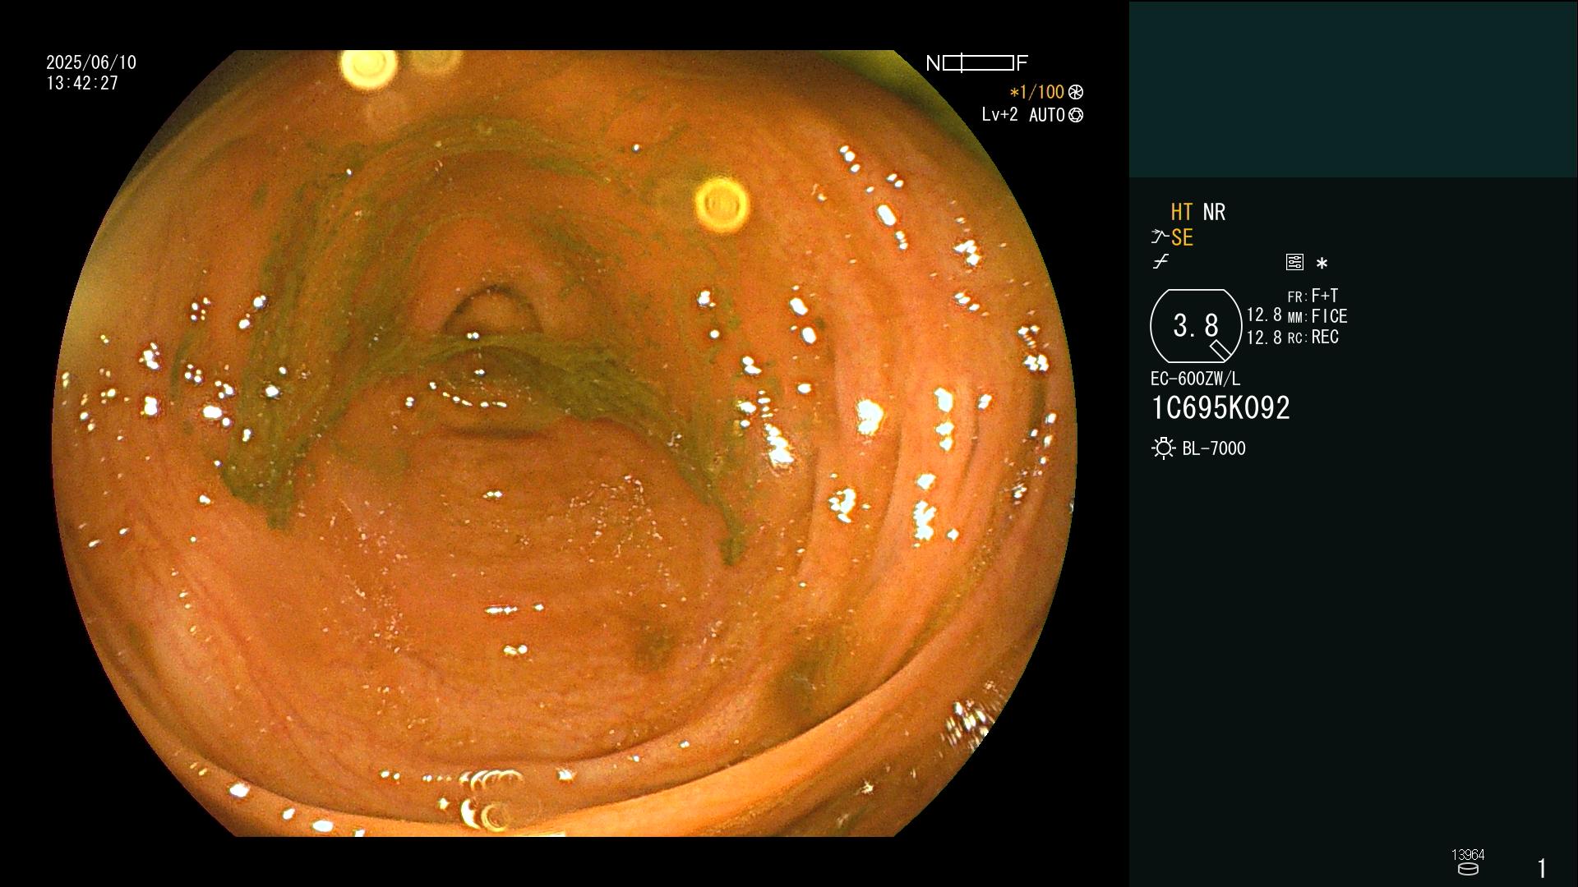Click the AUTO text label

point(1046,115)
